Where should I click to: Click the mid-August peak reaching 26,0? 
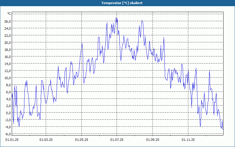142,21
